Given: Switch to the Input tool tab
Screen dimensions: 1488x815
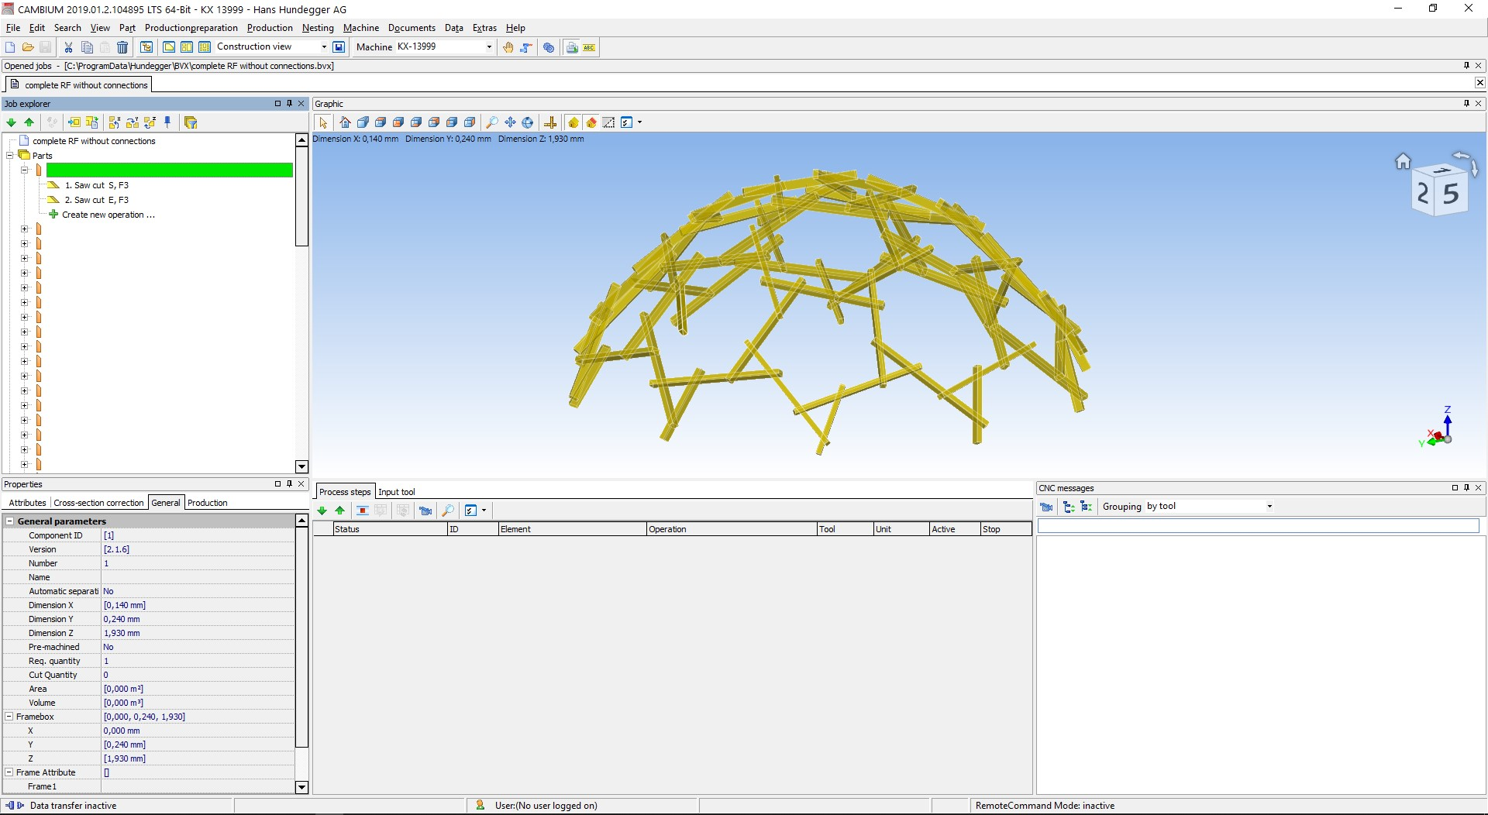Looking at the screenshot, I should pyautogui.click(x=396, y=492).
